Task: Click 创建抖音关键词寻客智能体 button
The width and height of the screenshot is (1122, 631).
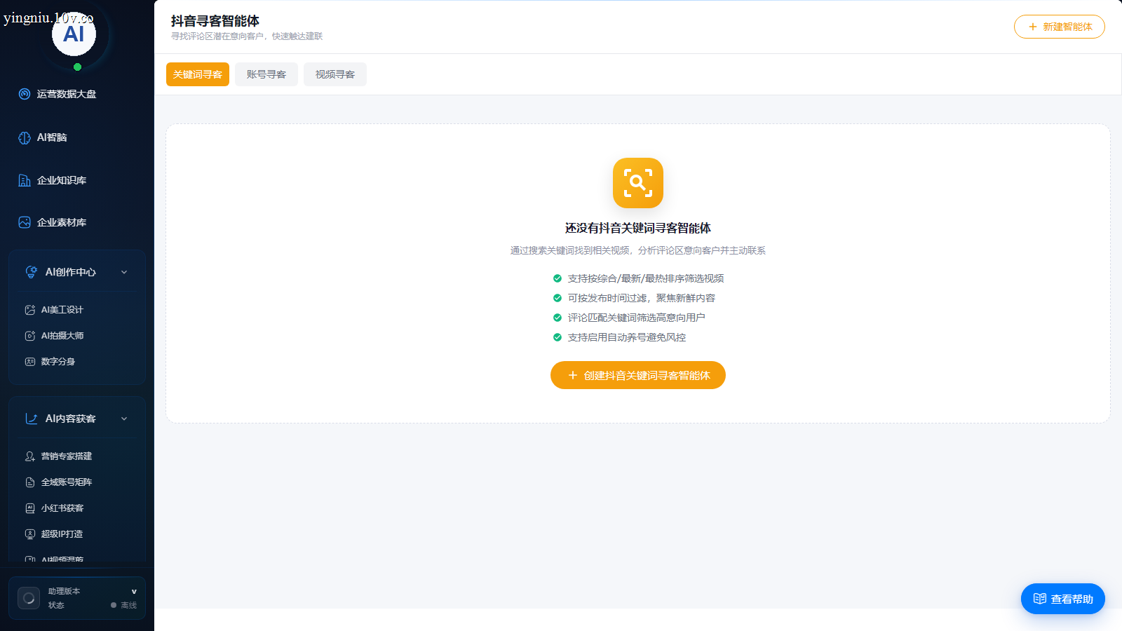Action: (x=638, y=375)
